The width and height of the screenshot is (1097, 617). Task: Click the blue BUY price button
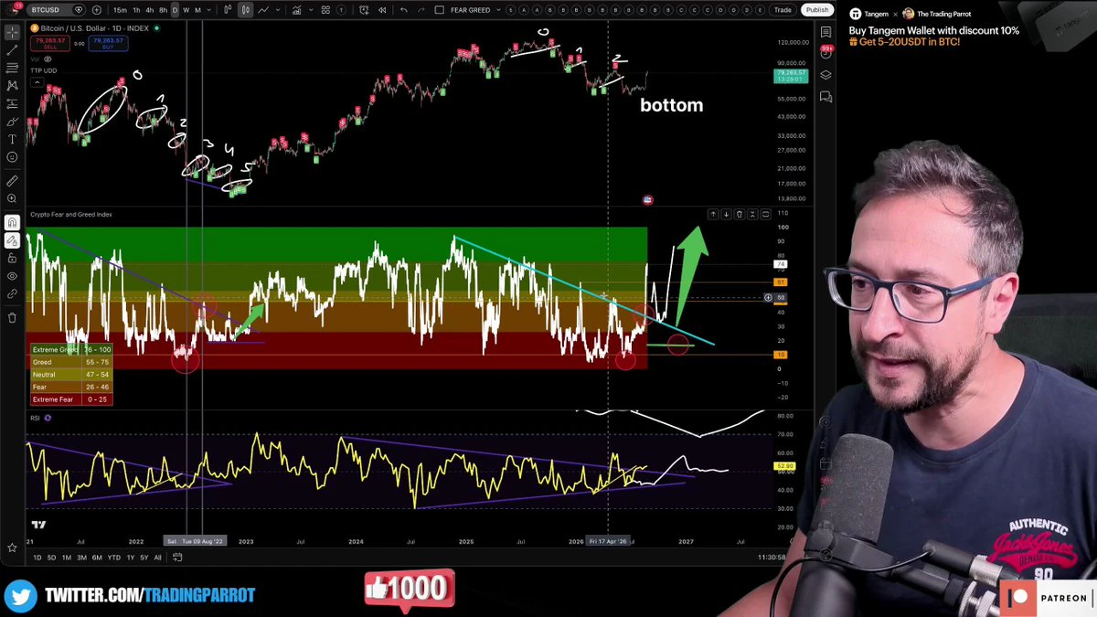108,43
